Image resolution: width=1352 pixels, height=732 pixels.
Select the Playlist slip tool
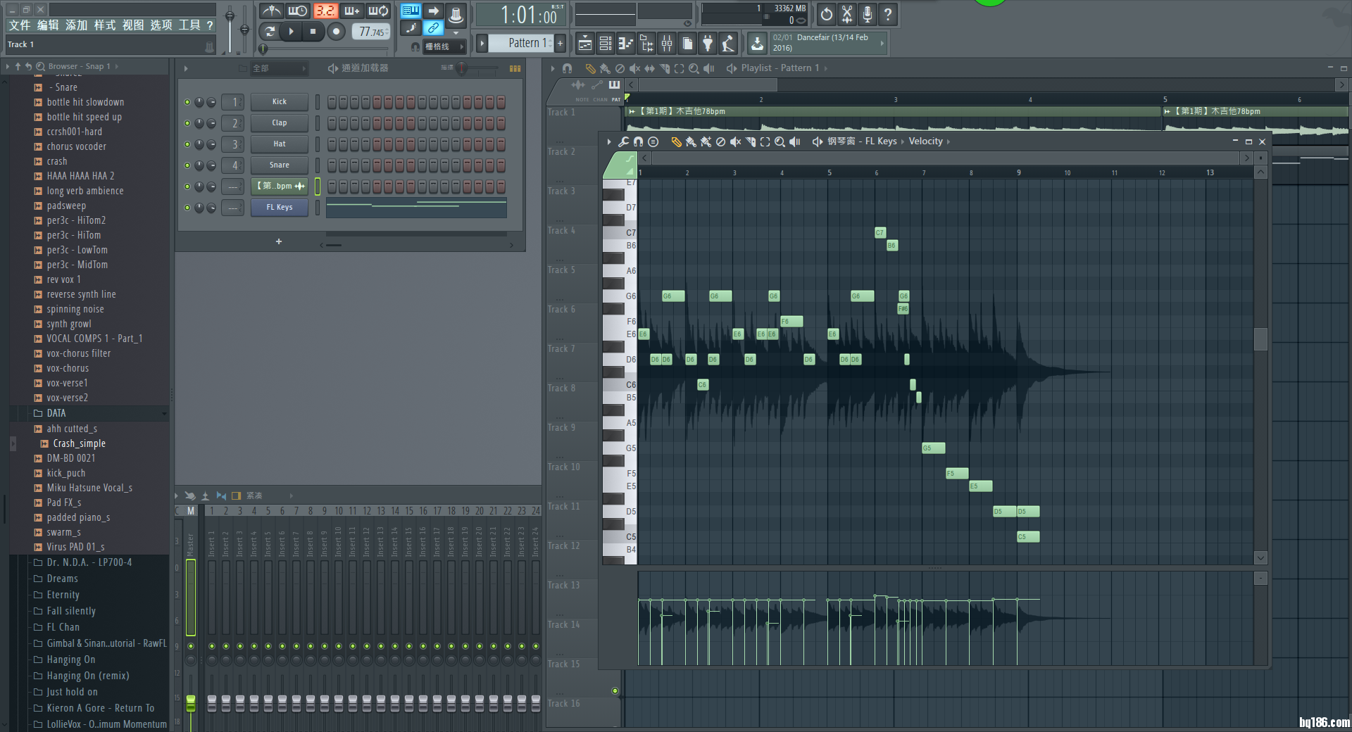pyautogui.click(x=649, y=68)
